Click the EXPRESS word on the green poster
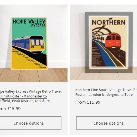Image resolution: width=137 pixels, height=137 pixels. pos(38,26)
